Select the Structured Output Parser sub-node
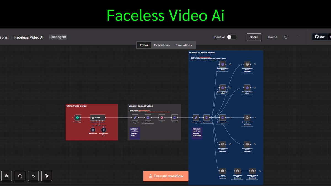The image size is (331, 186). pos(103,130)
